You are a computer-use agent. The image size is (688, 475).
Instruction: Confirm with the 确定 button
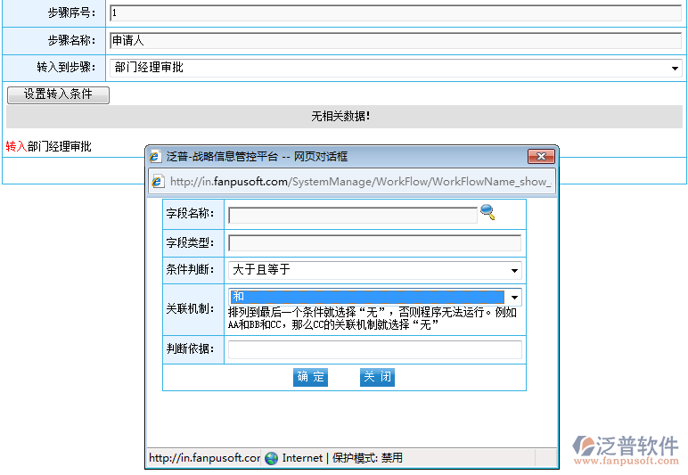[x=311, y=377]
